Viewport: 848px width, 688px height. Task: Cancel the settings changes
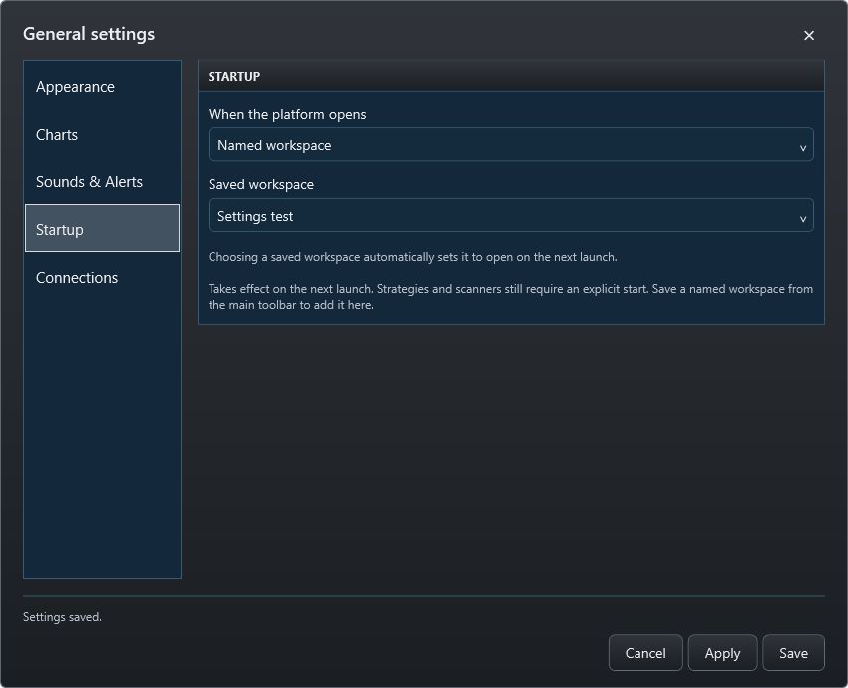[x=645, y=653]
